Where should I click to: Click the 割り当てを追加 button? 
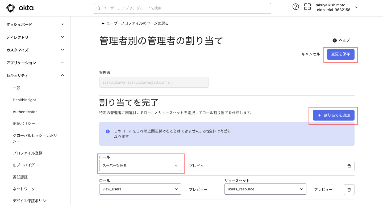coord(333,115)
